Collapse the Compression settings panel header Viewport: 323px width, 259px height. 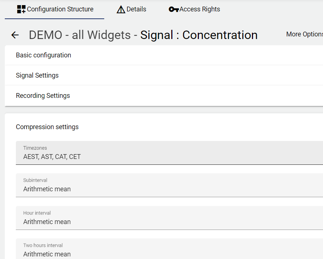click(47, 127)
